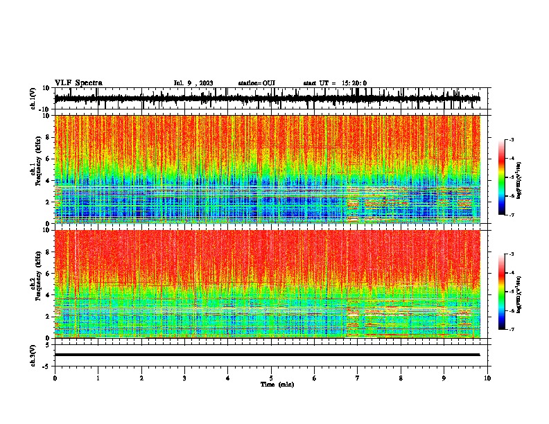Click the date text "Jul 9, 2023"
549x424 pixels.
(193, 83)
